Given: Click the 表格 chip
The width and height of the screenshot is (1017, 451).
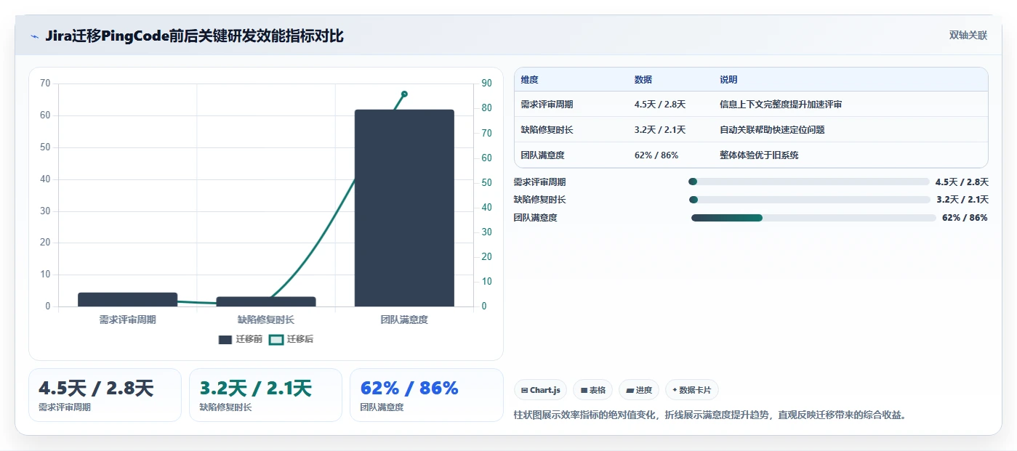Looking at the screenshot, I should point(593,390).
